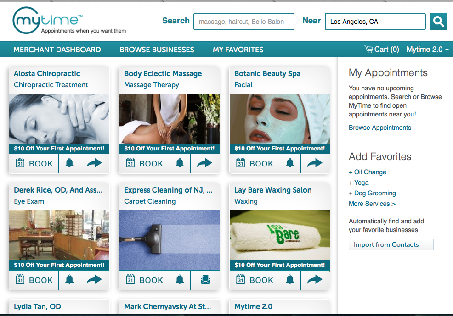Book an appointment at Botanic Beauty Spa
Screen dimensions: 453x316
(x=255, y=163)
